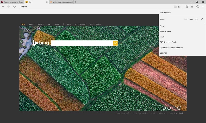Screen dimensions: 206x123
Task: Decrease zoom with the minus button
Action: tap(185, 19)
